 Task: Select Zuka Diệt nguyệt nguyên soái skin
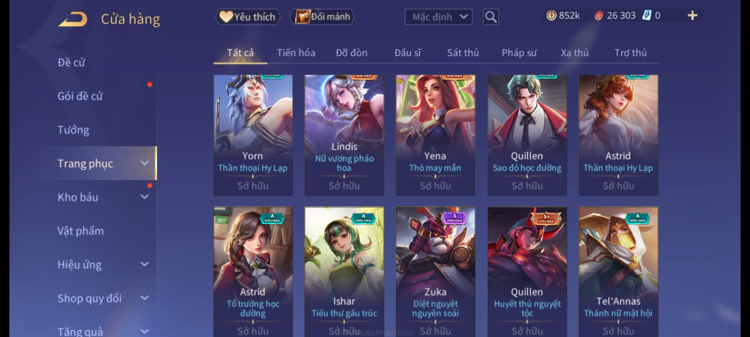coord(435,272)
